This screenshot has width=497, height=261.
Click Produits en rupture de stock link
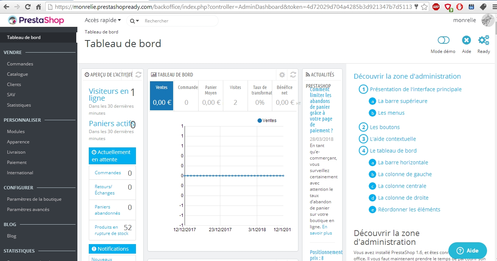112,230
